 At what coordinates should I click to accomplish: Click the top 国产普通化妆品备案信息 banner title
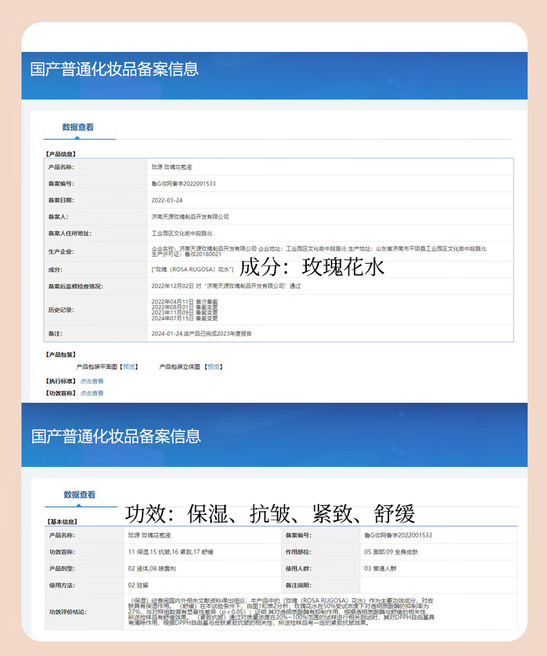click(x=115, y=69)
